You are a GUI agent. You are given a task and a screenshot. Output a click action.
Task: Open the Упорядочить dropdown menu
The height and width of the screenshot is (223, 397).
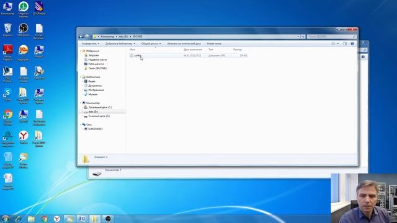click(x=91, y=44)
